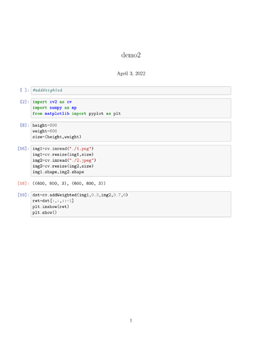Click the output tuple ((600, 800, 3)...
The image size is (262, 340).
pyautogui.click(x=69, y=183)
